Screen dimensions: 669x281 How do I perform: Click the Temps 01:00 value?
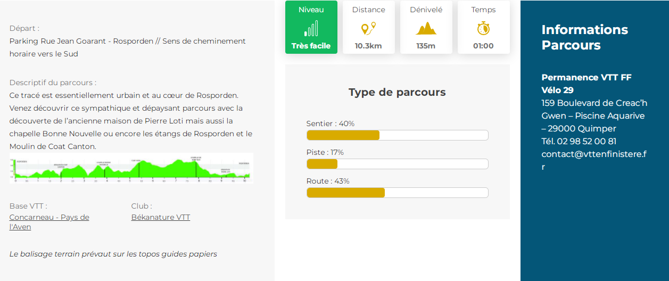(x=483, y=46)
